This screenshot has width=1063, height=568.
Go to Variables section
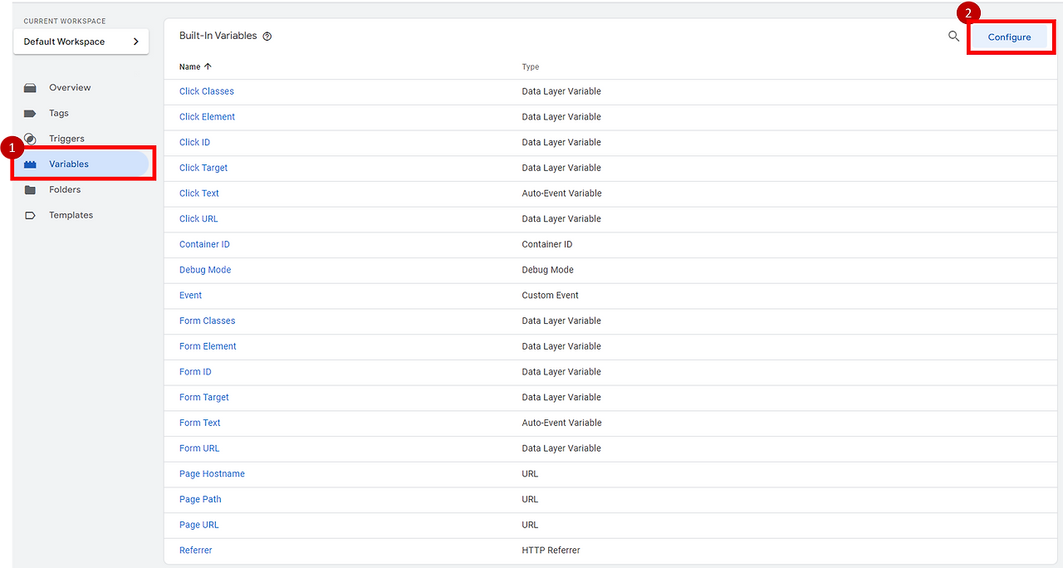pos(69,164)
